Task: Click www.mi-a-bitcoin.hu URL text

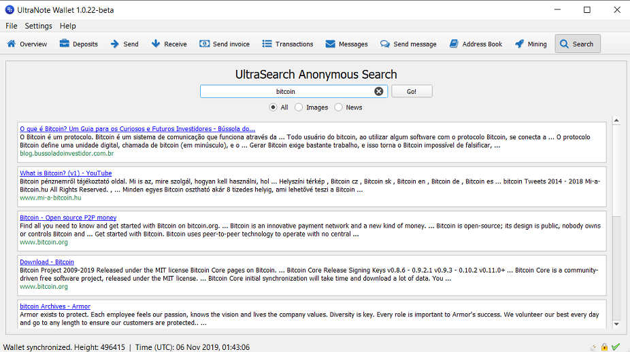Action: (x=50, y=198)
